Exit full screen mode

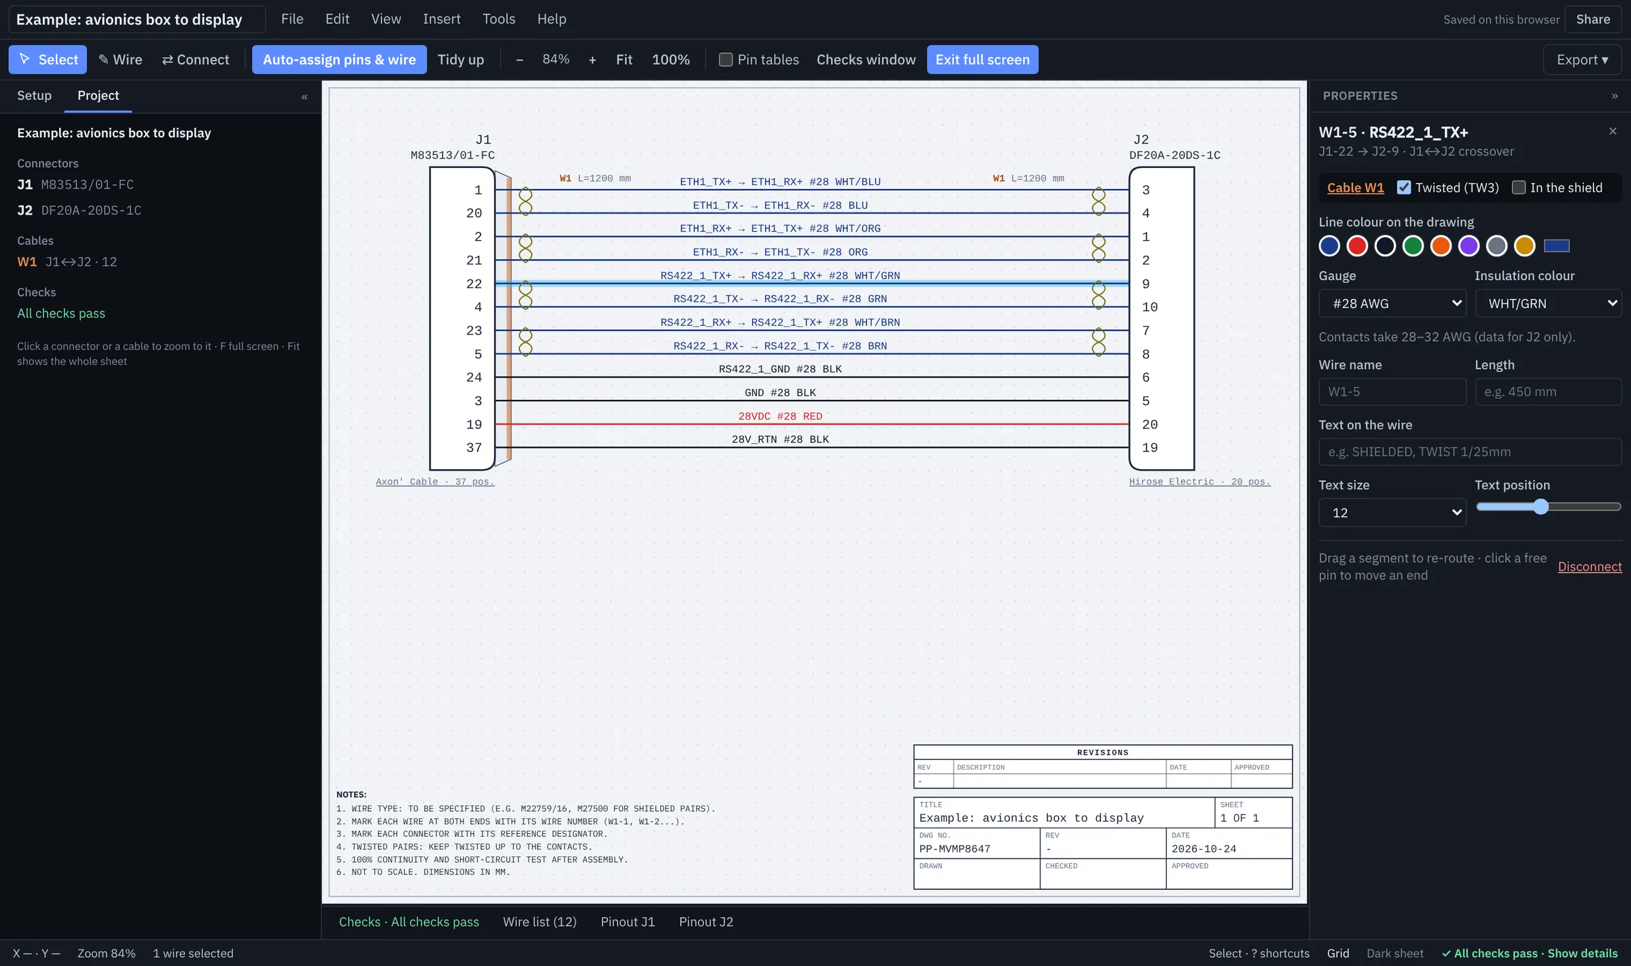(x=982, y=60)
